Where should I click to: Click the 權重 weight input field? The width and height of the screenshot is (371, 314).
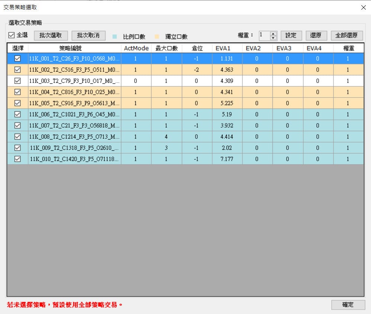(x=264, y=35)
